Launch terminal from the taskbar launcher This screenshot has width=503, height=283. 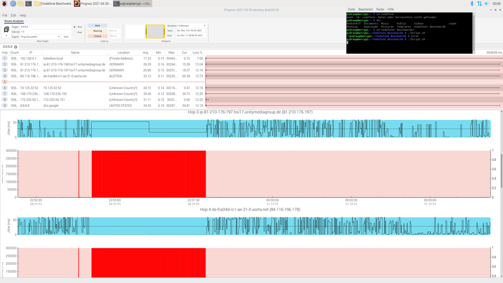click(x=29, y=4)
